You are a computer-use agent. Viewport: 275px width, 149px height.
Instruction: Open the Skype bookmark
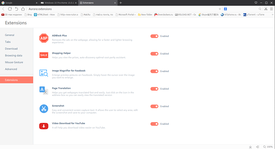tap(208, 15)
